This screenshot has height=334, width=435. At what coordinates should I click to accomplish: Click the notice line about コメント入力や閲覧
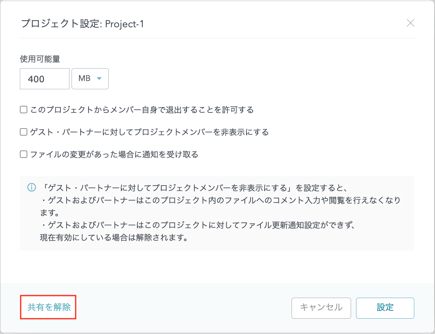[x=219, y=200]
